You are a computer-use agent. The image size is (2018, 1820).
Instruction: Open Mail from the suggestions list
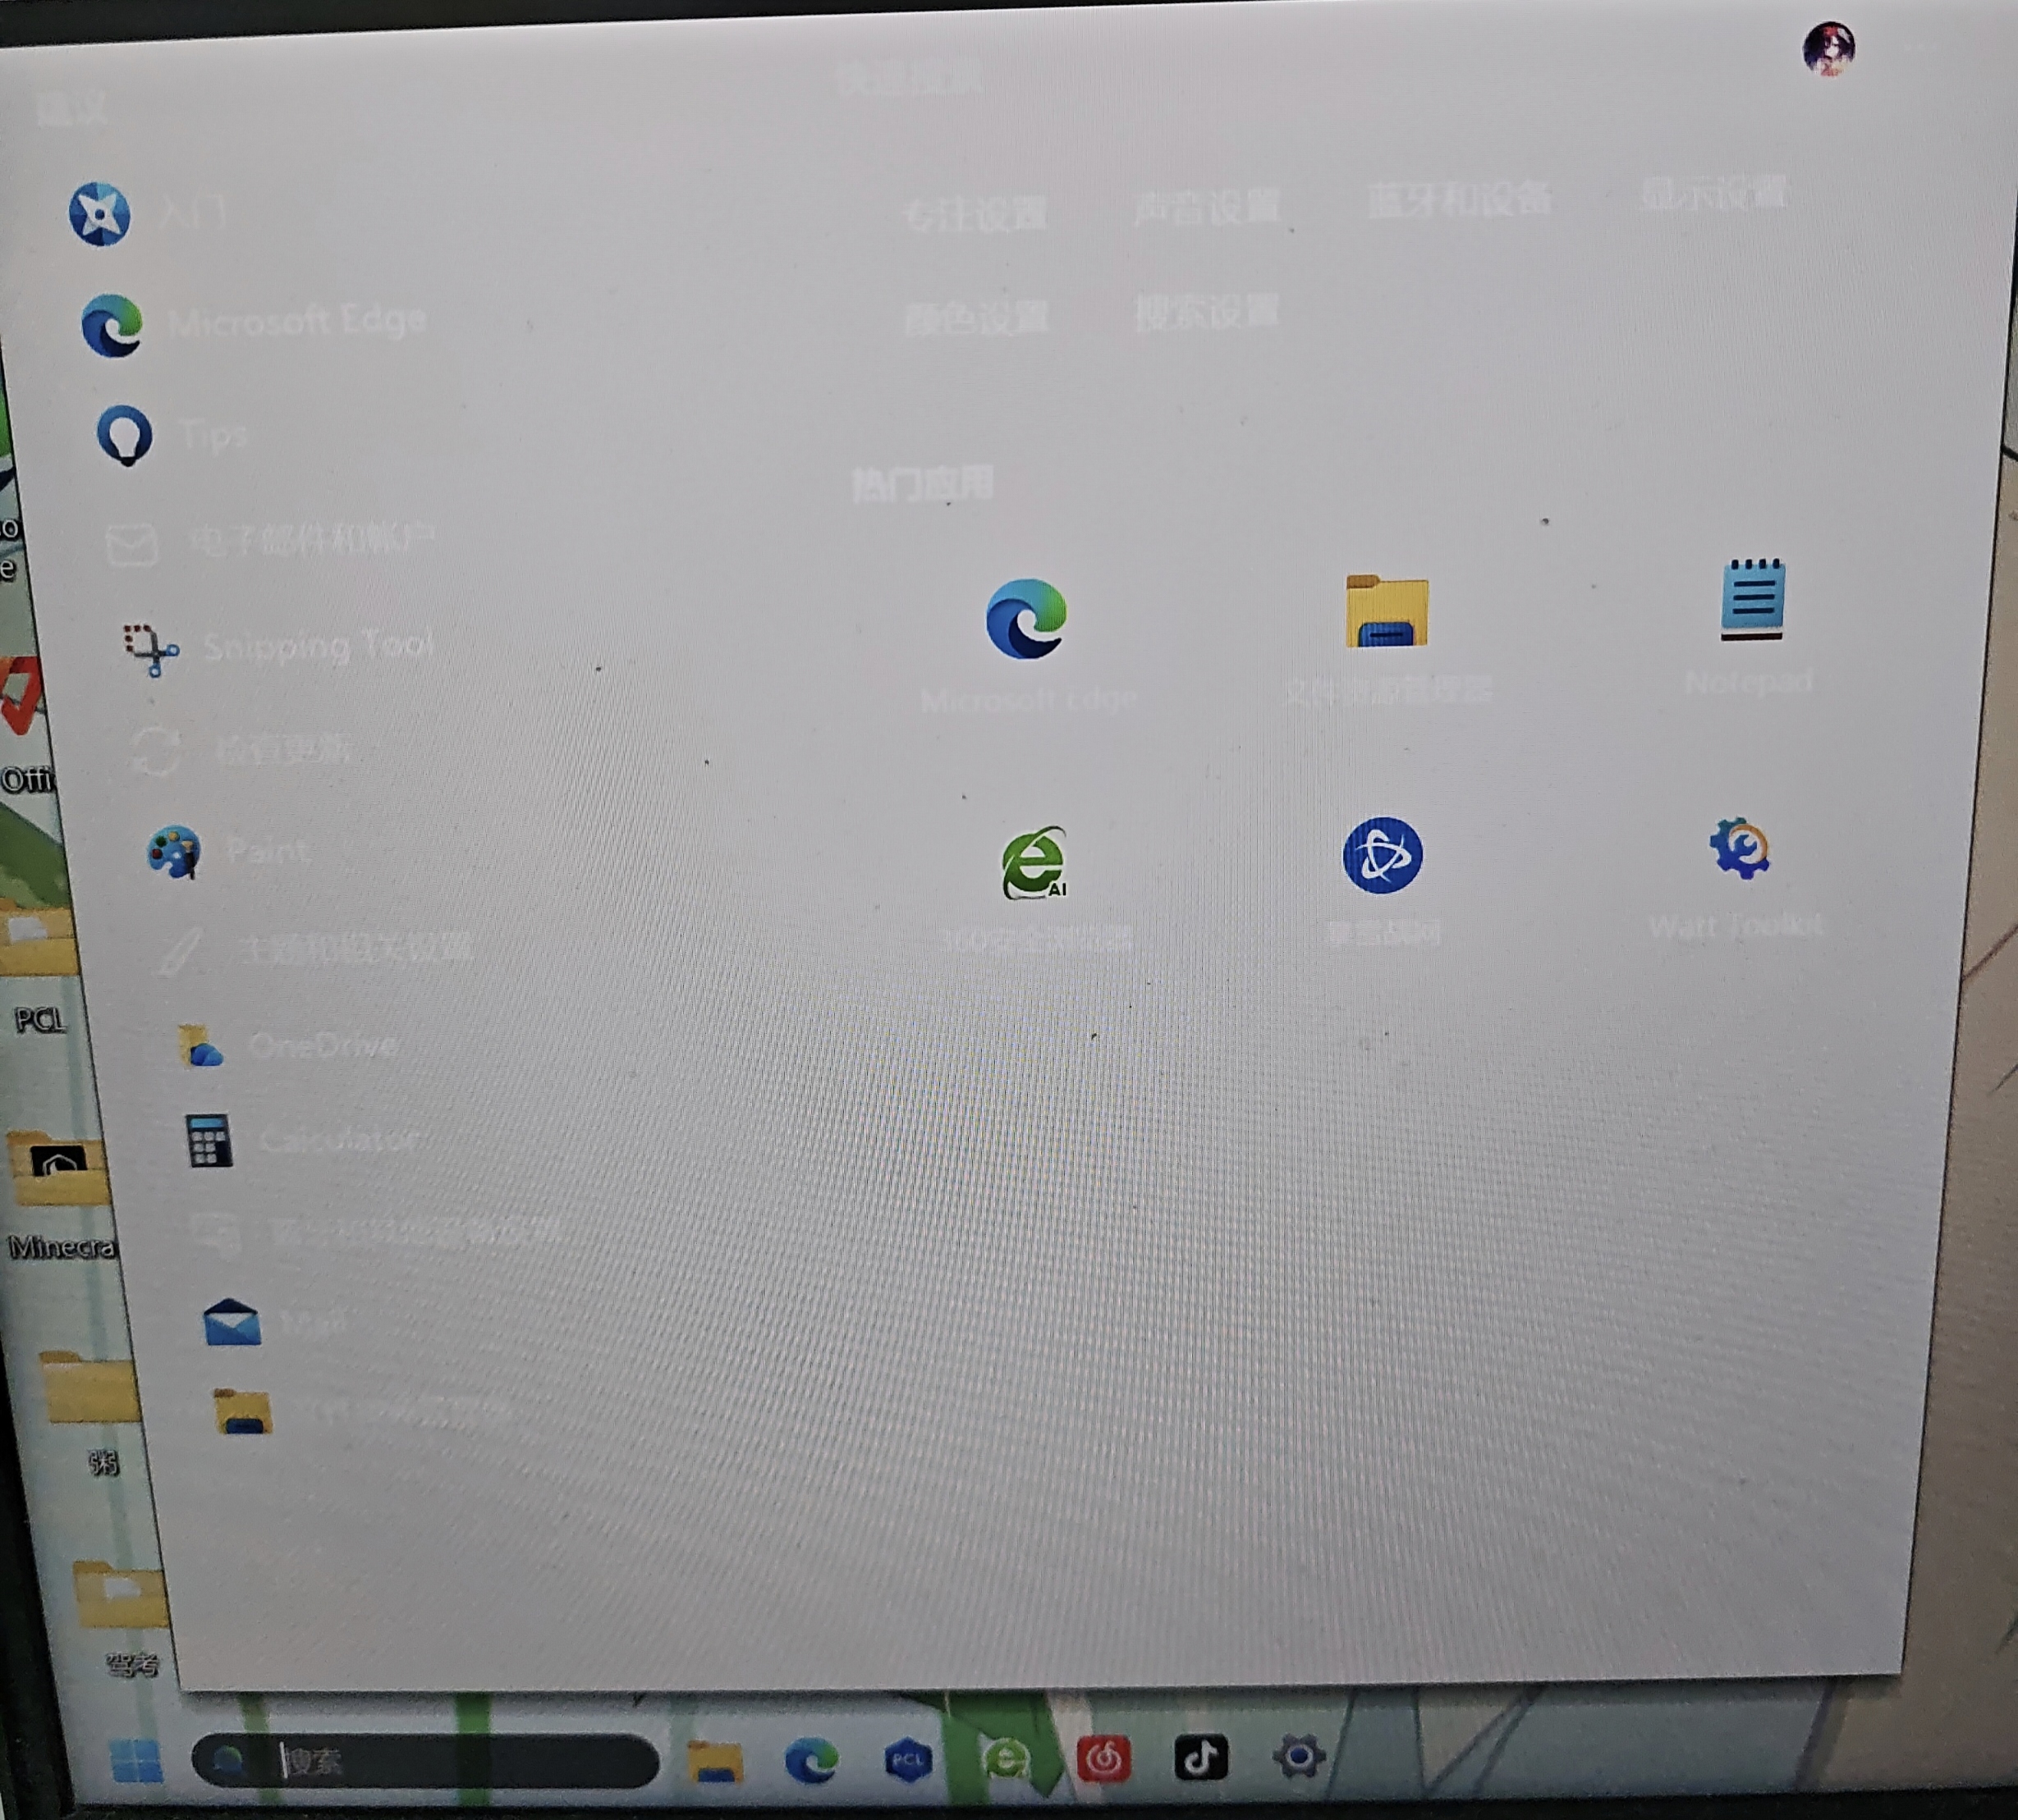[275, 1322]
